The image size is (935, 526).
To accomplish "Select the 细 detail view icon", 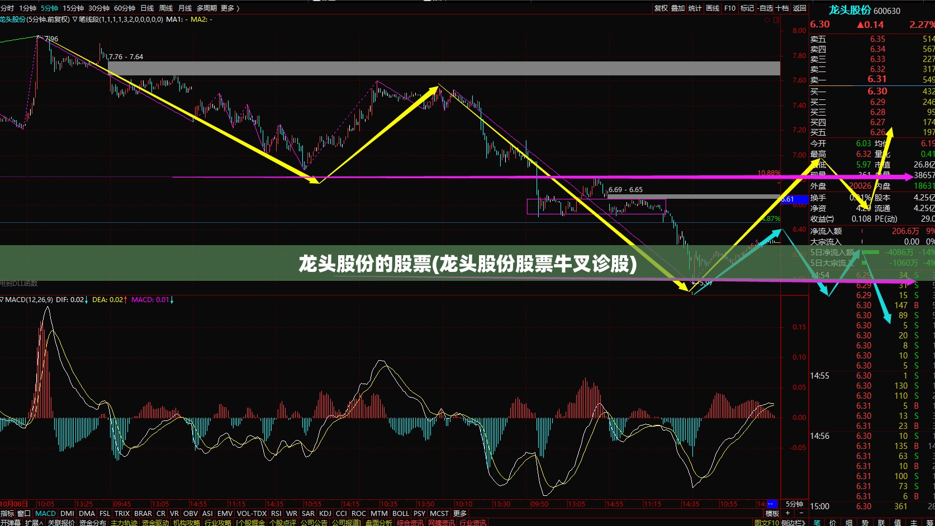I will [849, 523].
